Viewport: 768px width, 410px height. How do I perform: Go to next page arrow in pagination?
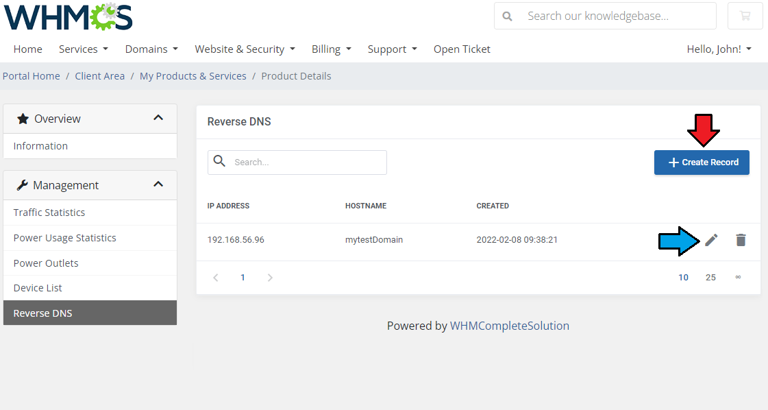point(270,278)
